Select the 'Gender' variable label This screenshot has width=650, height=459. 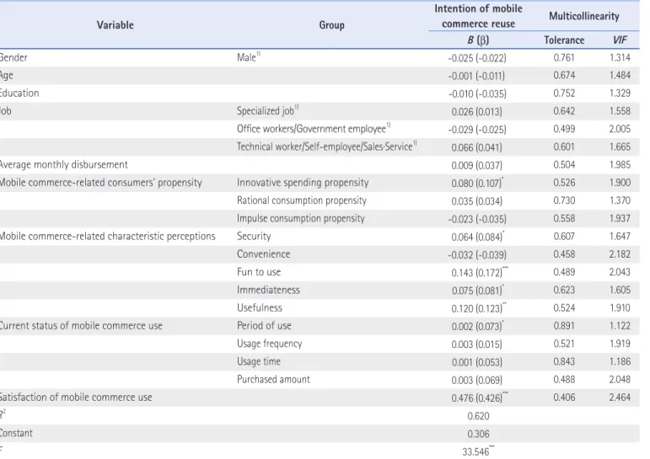coord(13,57)
